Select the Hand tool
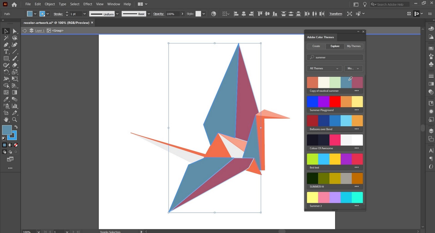 [6, 119]
